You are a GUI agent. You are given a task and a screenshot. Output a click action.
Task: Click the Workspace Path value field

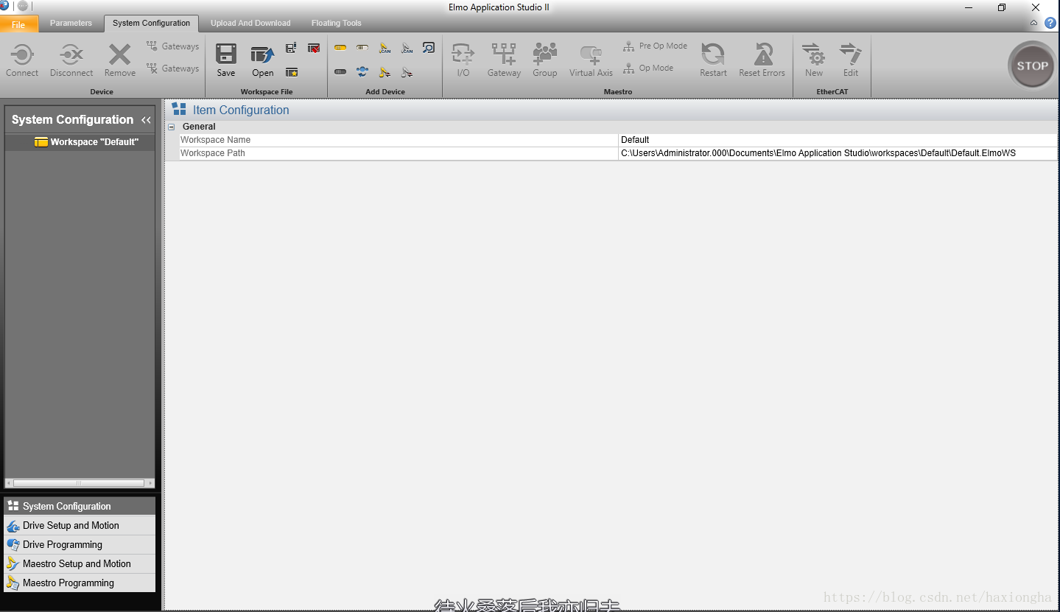pyautogui.click(x=838, y=153)
